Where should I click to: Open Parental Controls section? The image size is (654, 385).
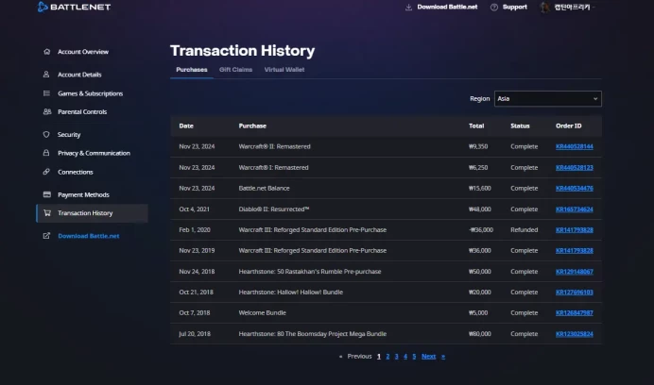[82, 111]
